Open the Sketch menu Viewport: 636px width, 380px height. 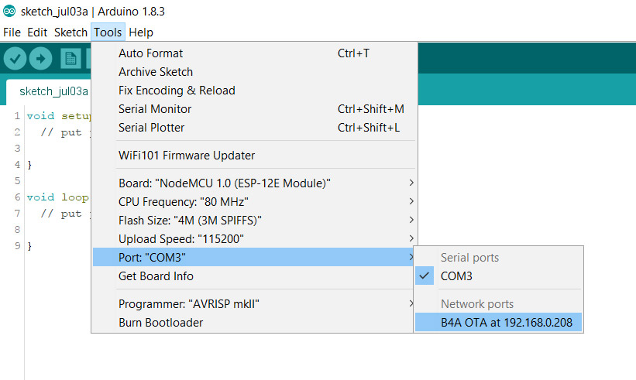[70, 33]
